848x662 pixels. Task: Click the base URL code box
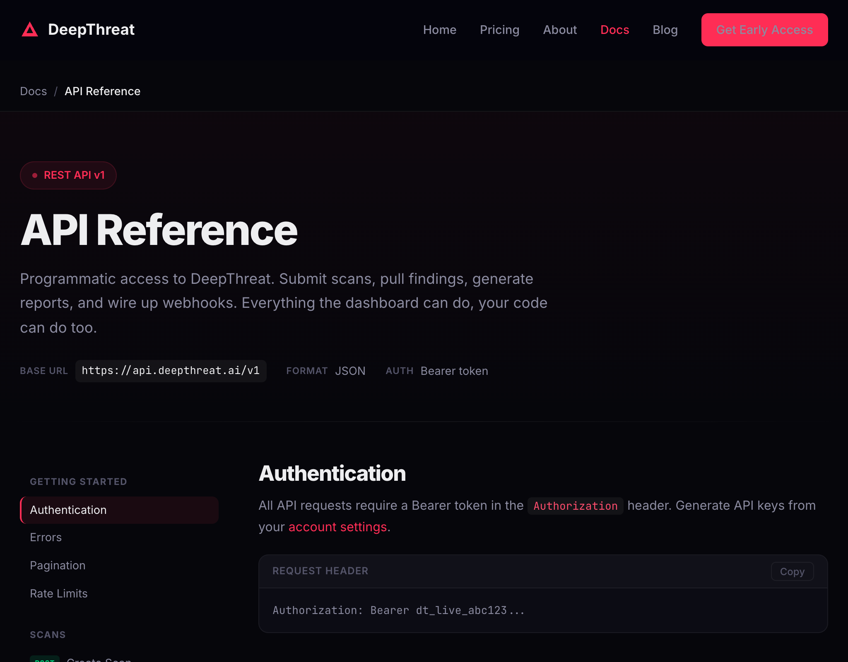[171, 371]
